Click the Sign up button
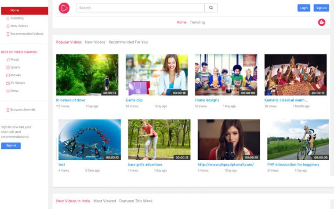 point(321,8)
